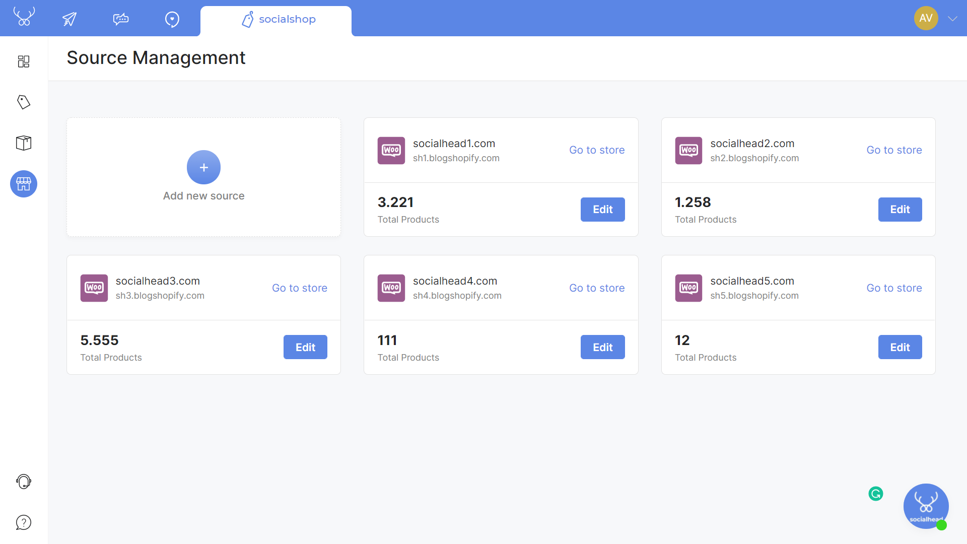Go to store for socialhead2.com

coord(894,150)
